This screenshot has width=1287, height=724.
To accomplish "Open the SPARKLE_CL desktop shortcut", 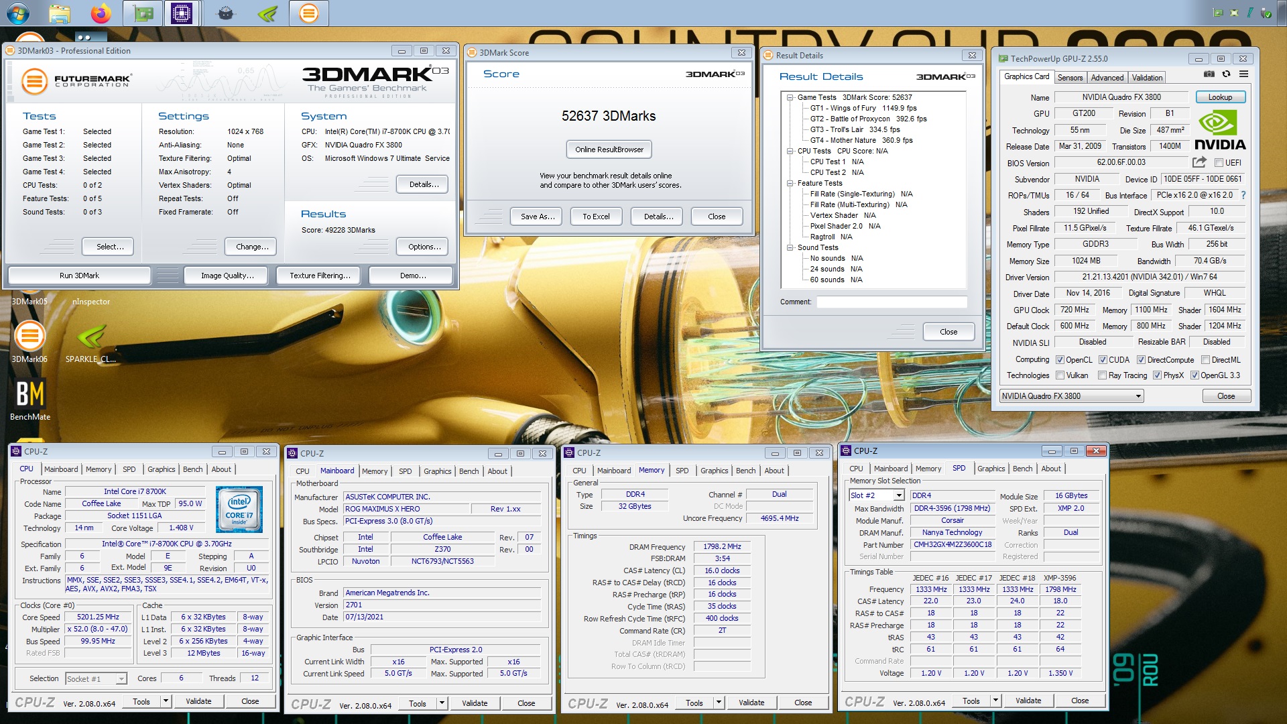I will click(x=90, y=342).
